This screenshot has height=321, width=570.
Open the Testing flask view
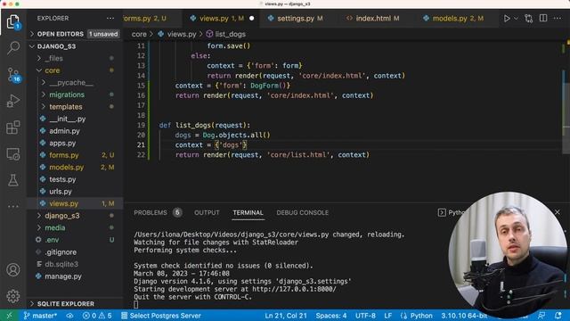[x=13, y=180]
